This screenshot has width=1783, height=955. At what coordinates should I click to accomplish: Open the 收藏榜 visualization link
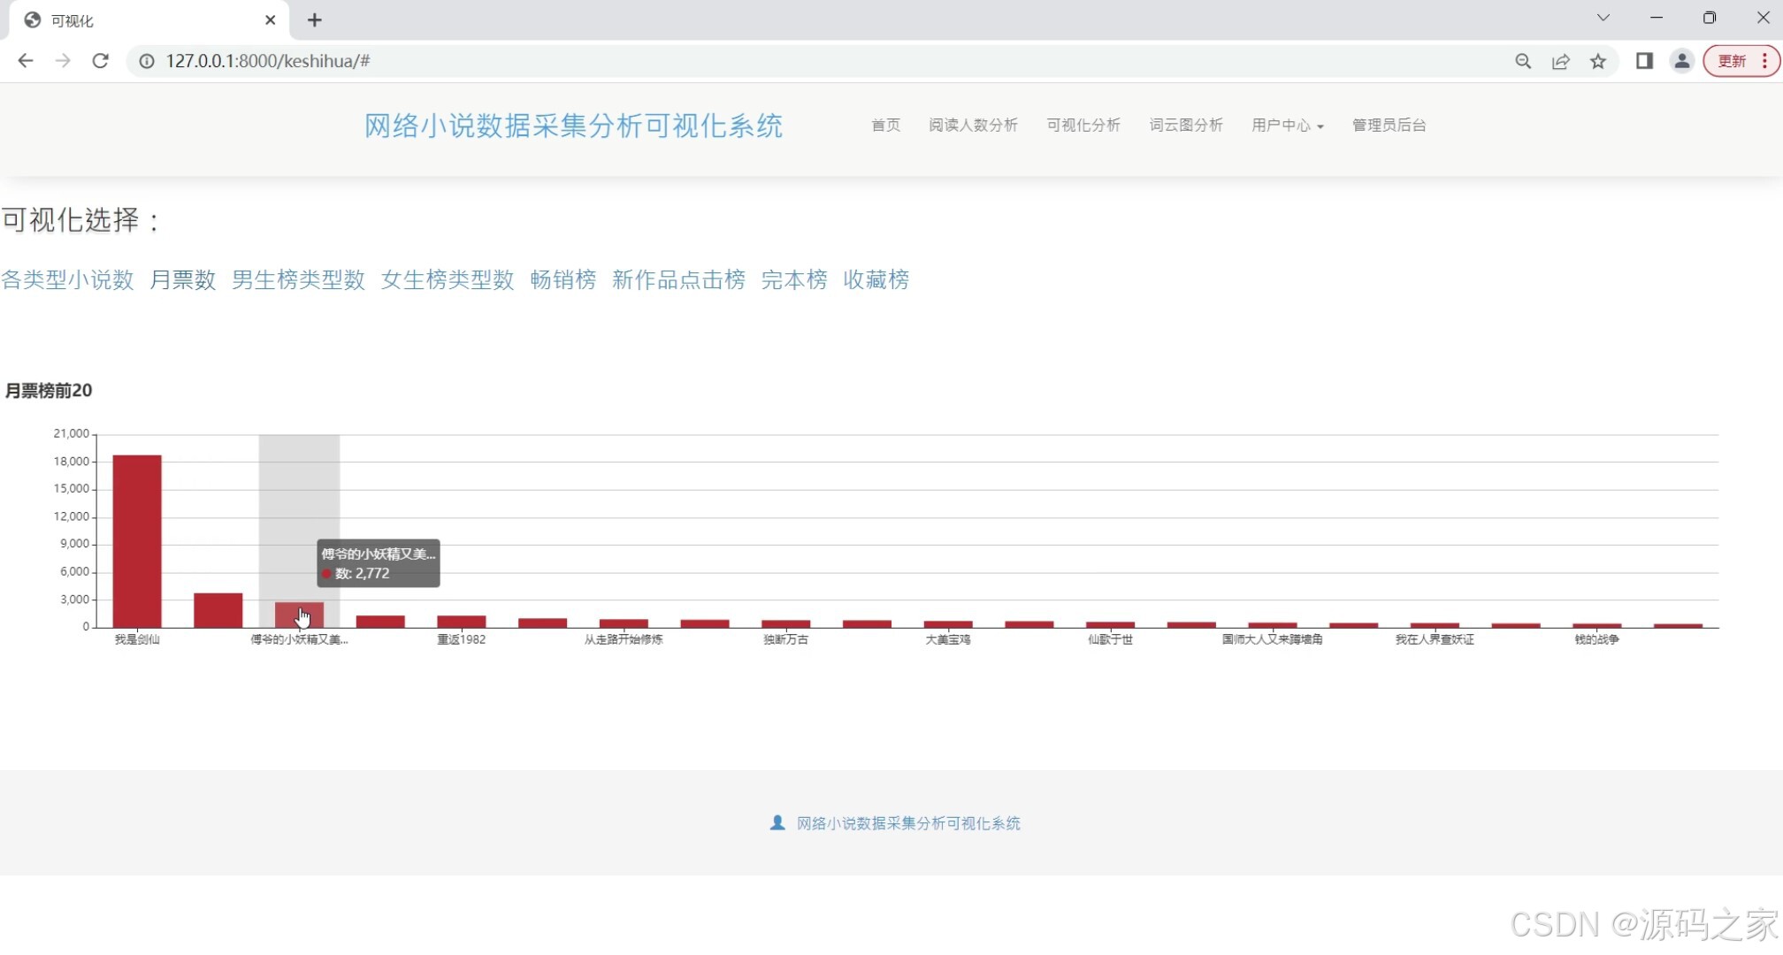[876, 280]
